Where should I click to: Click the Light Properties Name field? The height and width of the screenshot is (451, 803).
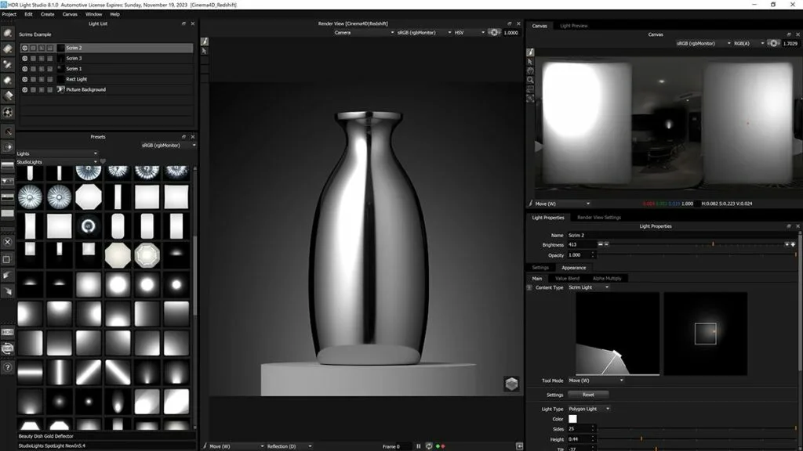pyautogui.click(x=681, y=235)
